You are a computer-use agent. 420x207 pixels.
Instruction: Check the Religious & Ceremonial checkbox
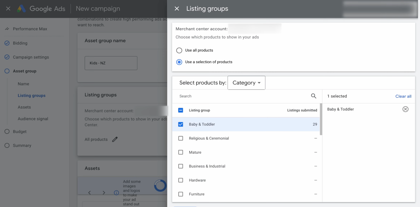click(181, 138)
